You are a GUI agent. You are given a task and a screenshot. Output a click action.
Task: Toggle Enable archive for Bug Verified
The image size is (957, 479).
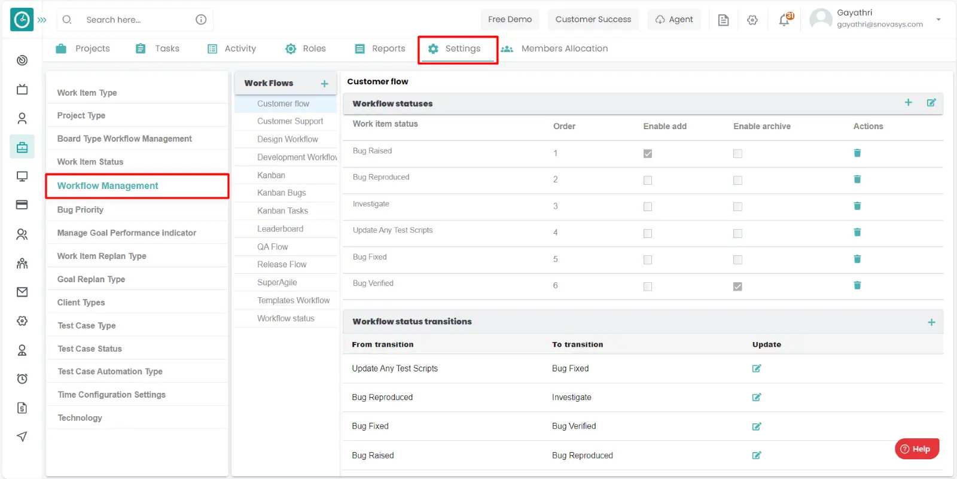tap(737, 286)
